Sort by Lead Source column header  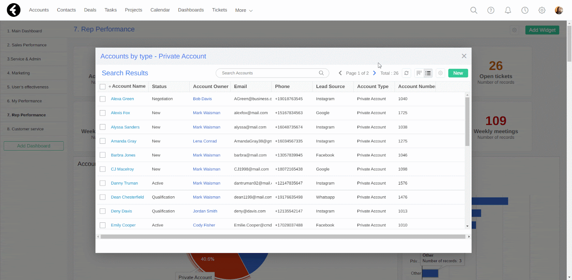330,87
